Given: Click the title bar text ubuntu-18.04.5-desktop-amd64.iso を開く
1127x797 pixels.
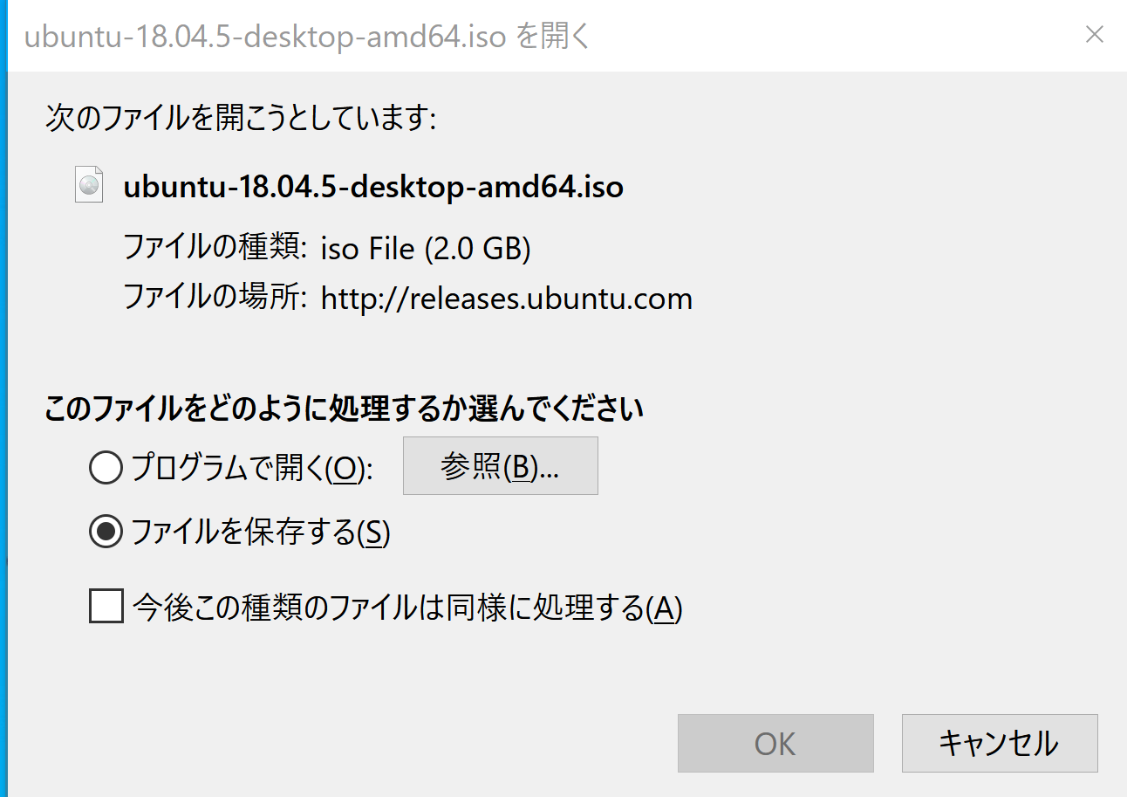Looking at the screenshot, I should point(309,37).
